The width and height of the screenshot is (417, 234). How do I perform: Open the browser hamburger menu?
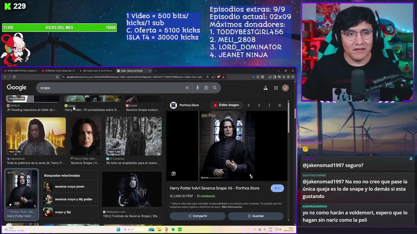pos(293,77)
